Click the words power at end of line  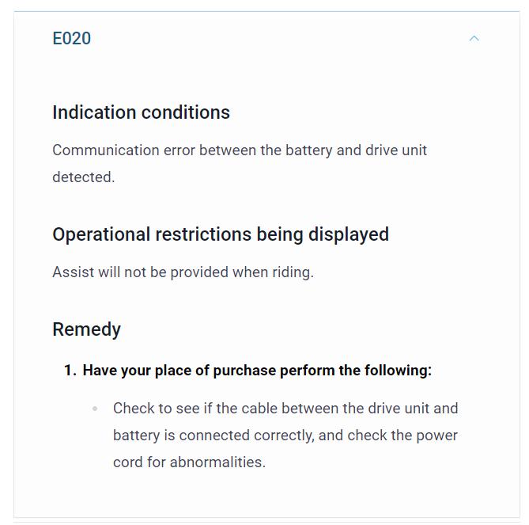(437, 436)
